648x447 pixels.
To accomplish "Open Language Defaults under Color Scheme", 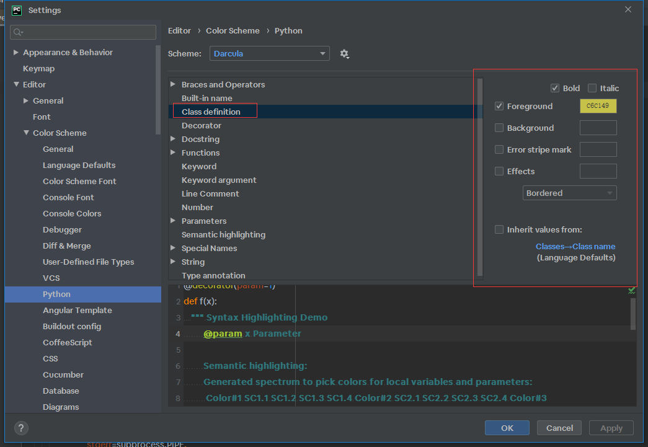I will pyautogui.click(x=79, y=166).
